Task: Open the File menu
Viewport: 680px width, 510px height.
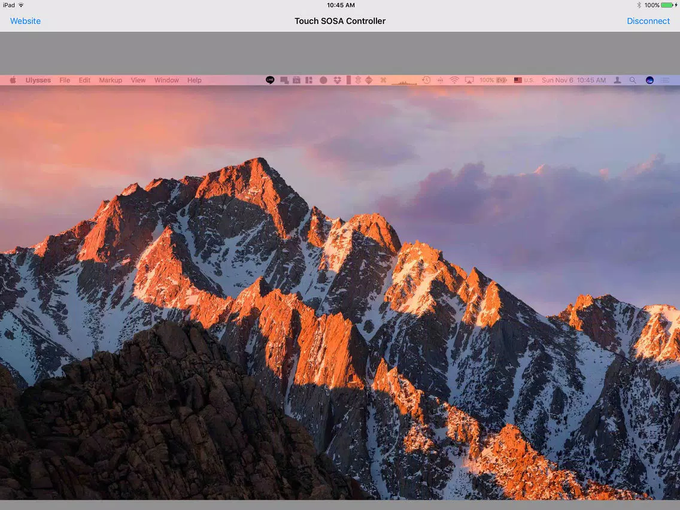Action: point(65,80)
